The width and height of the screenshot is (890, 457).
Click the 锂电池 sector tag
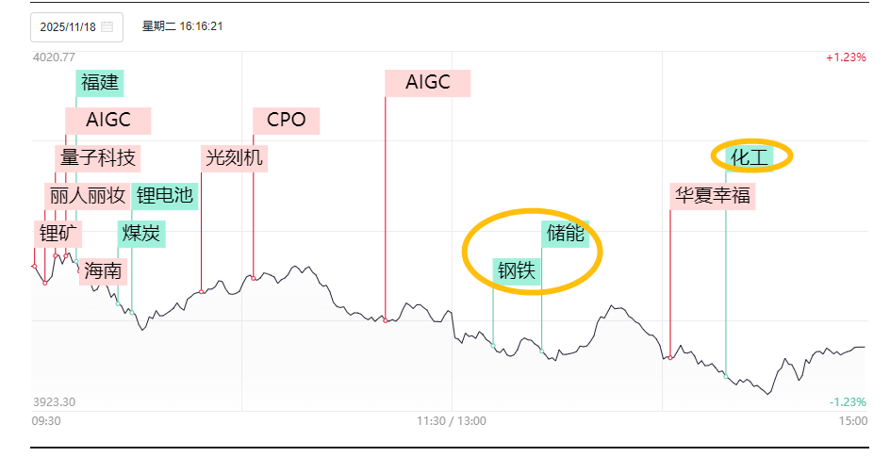[x=164, y=195]
